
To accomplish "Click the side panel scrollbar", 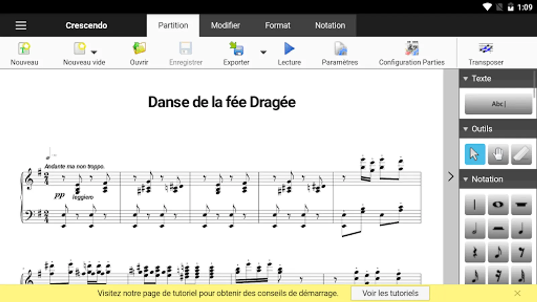I will pyautogui.click(x=535, y=84).
